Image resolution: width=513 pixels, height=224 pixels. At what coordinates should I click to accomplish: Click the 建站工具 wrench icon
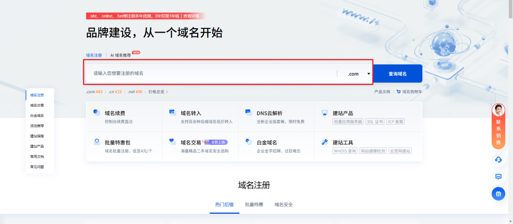(324, 142)
